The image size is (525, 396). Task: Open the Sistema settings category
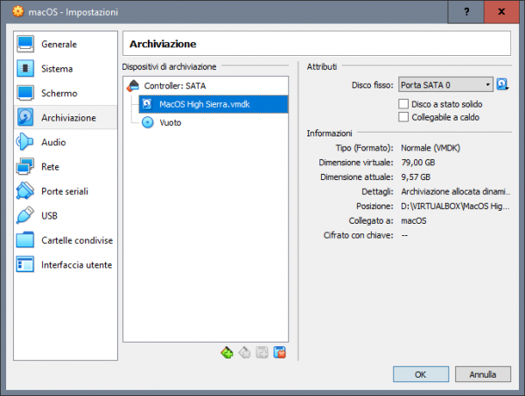point(66,68)
